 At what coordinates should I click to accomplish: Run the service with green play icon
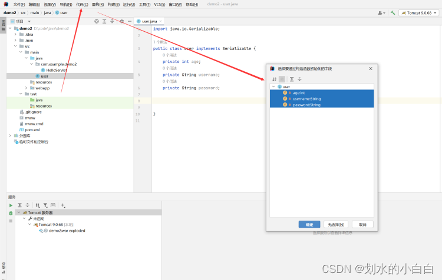[11, 205]
